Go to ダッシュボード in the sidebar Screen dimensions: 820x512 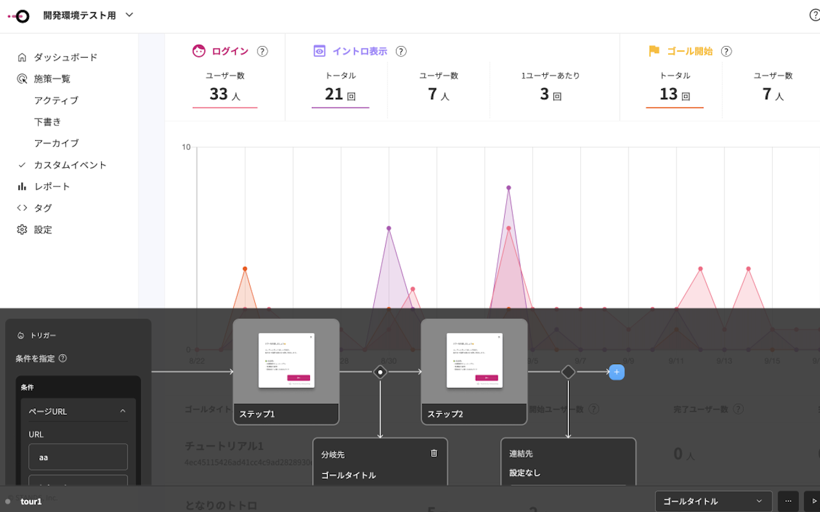pyautogui.click(x=65, y=57)
